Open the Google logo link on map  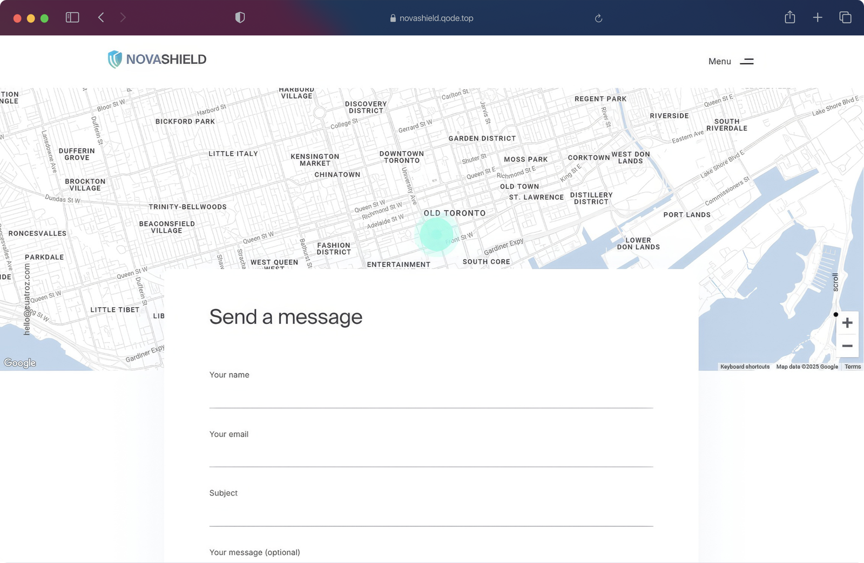(20, 363)
